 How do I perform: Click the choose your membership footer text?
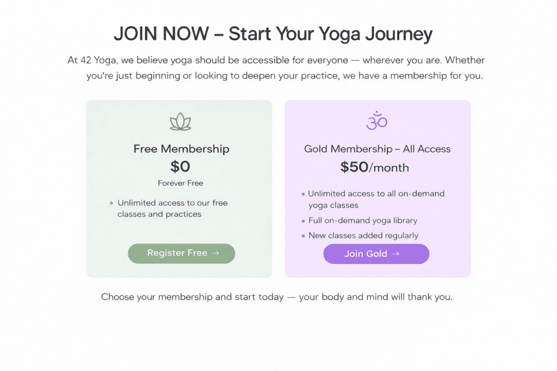(x=278, y=297)
